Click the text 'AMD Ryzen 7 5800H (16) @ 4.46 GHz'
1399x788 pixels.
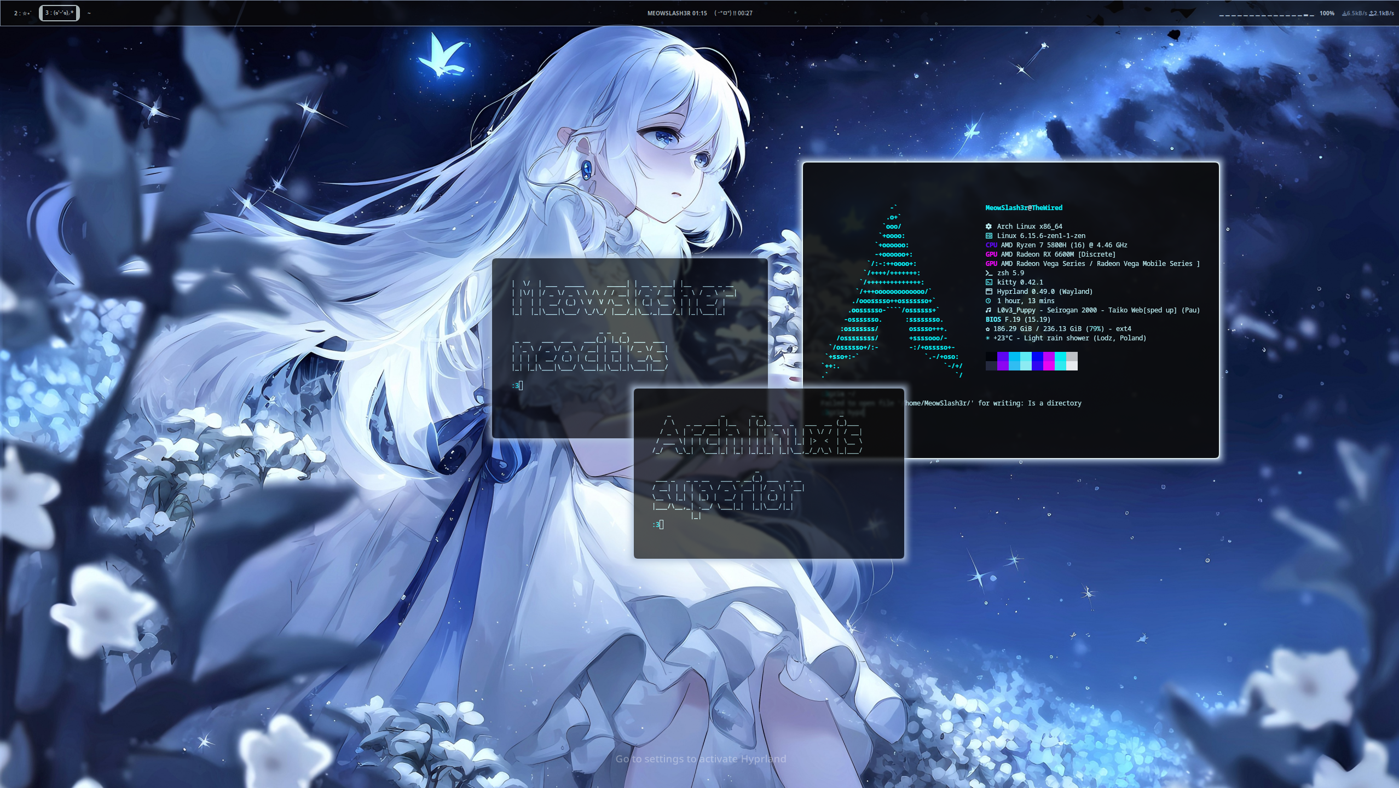point(1064,245)
